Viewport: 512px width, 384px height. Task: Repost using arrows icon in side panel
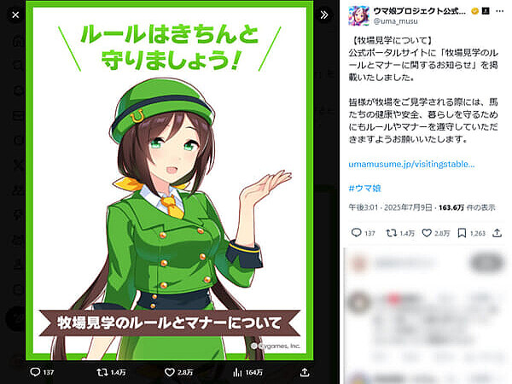pos(391,233)
